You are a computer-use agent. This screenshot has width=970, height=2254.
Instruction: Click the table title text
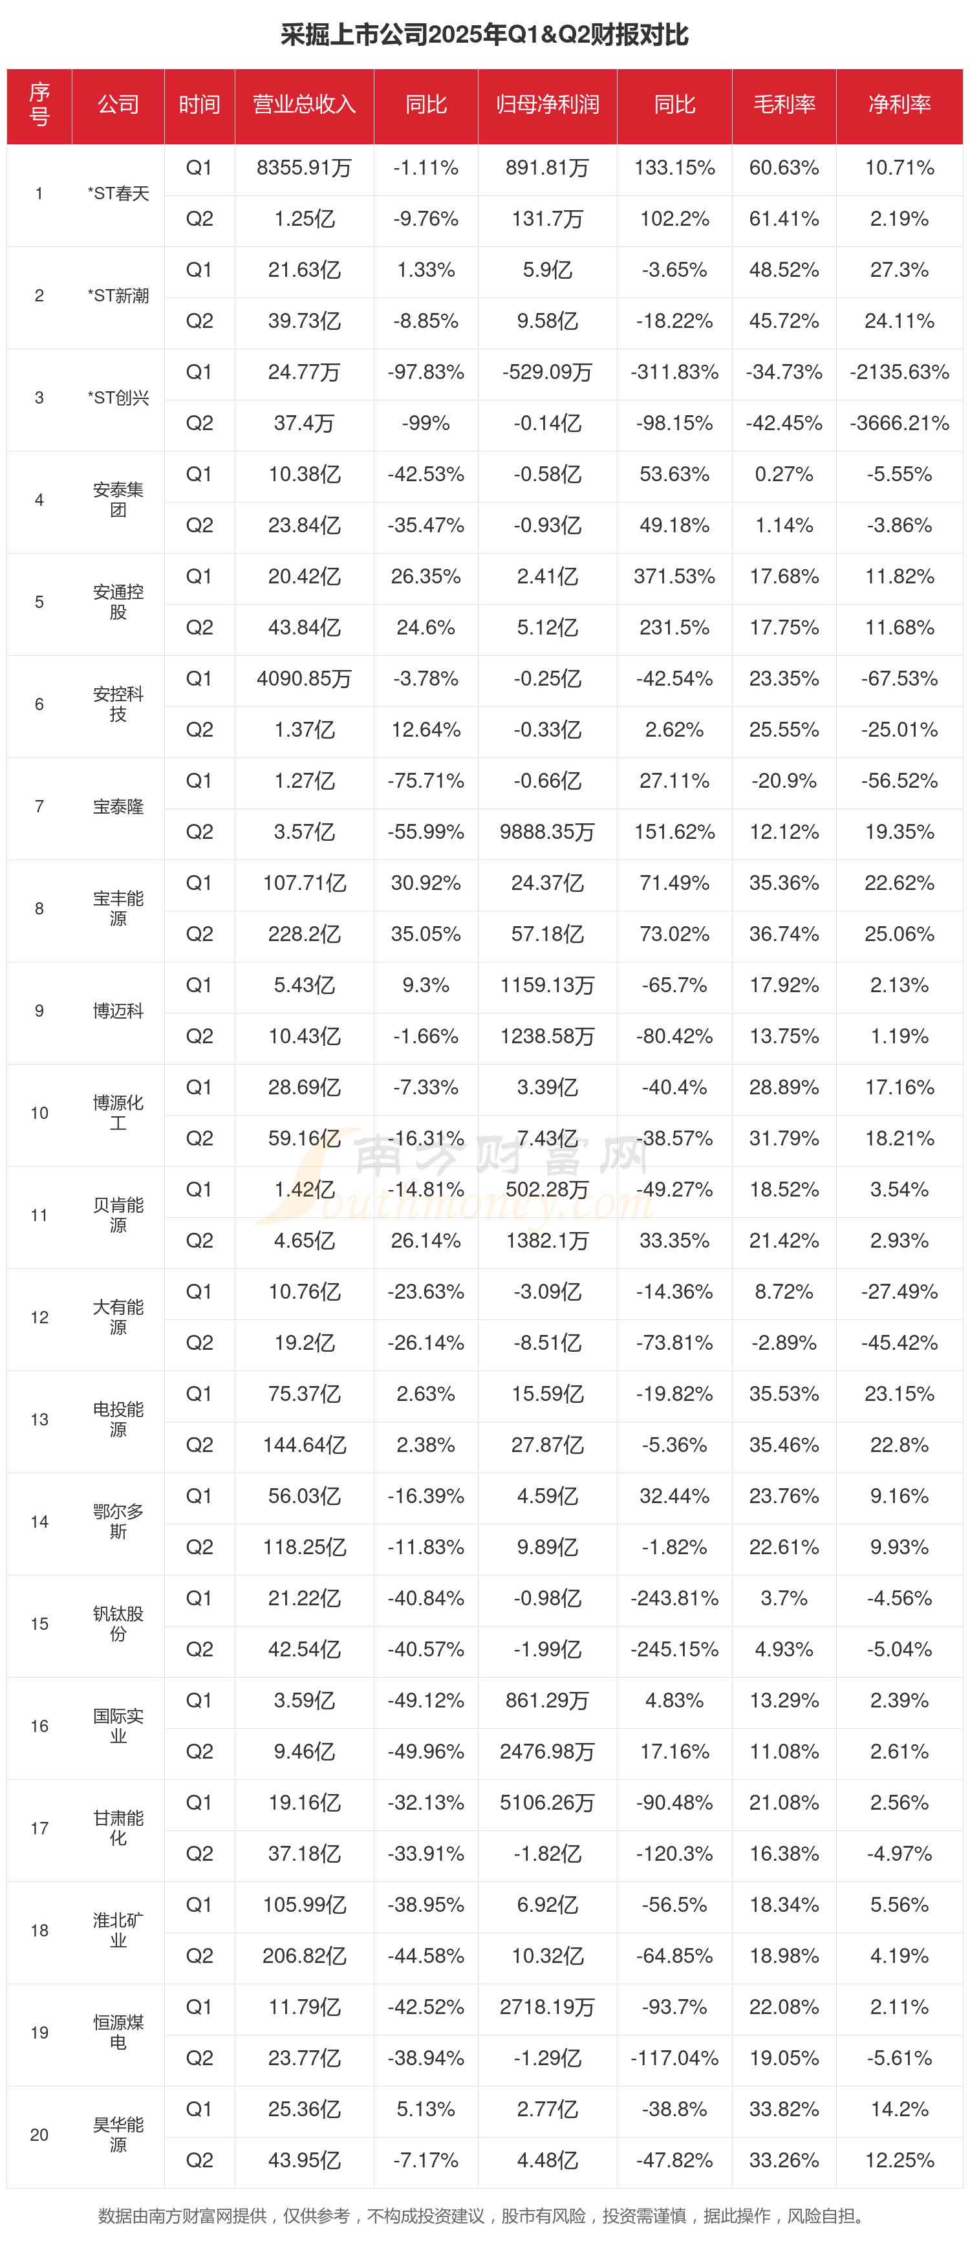(x=484, y=35)
